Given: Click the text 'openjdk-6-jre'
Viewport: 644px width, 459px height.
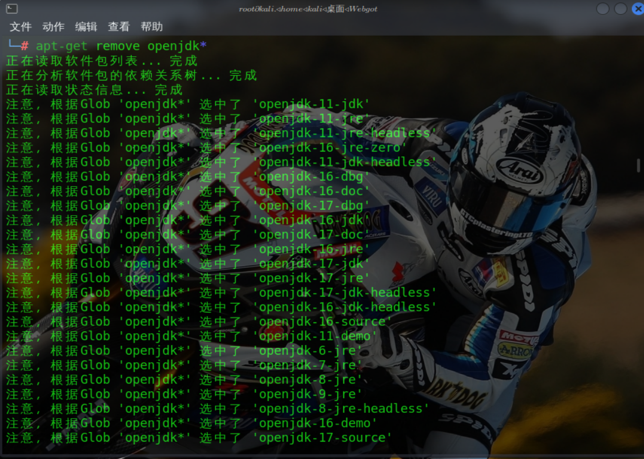Looking at the screenshot, I should [307, 351].
